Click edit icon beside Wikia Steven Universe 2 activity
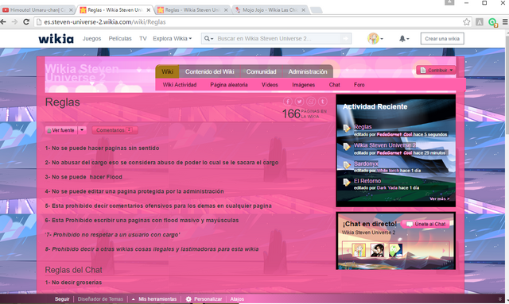 (347, 147)
